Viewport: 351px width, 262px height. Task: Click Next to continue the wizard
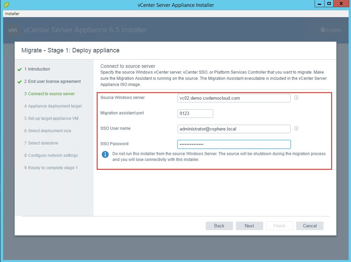tap(250, 226)
